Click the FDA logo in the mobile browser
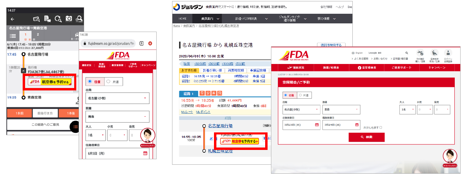This screenshot has width=463, height=174. point(117,55)
